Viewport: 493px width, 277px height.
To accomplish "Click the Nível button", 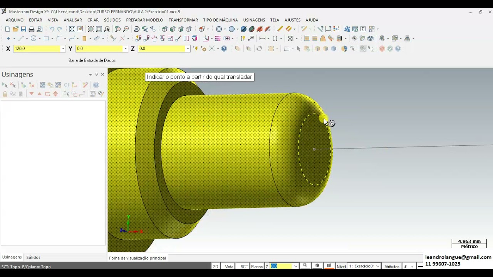I will 341,267.
